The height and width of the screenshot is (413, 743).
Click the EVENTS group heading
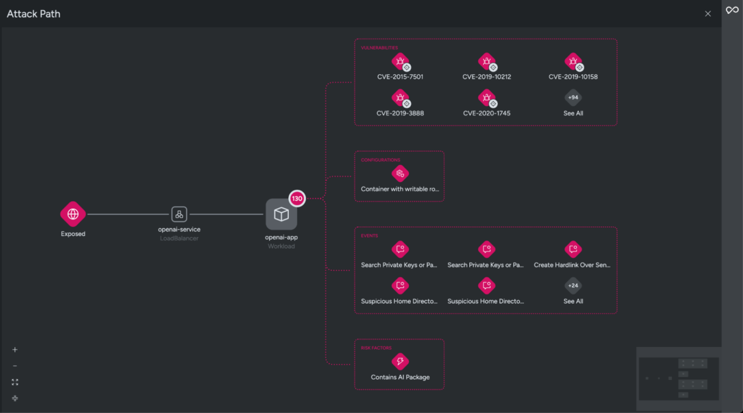(369, 236)
